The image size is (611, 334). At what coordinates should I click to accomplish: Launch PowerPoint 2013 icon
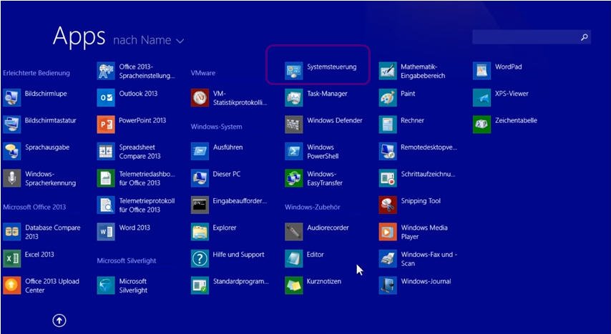[106, 124]
